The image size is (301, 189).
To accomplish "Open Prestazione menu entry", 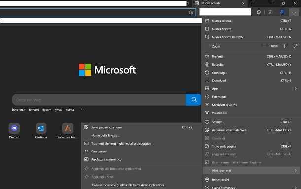I will coord(251,113).
